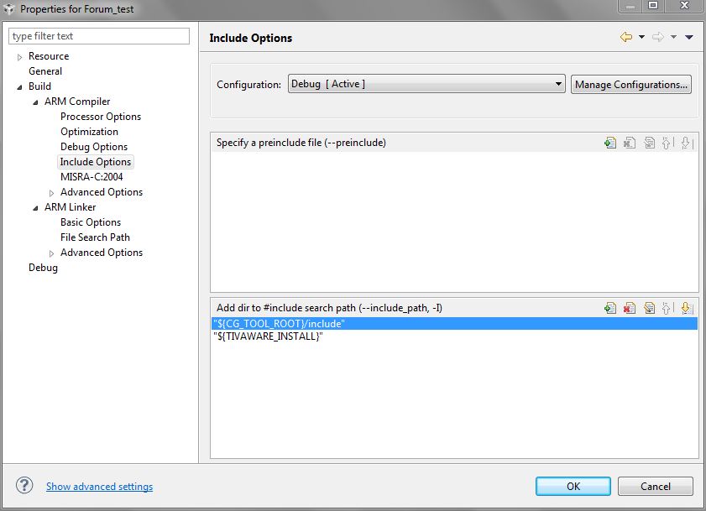
Task: Close the Properties for Forum_test window
Action: (x=684, y=5)
